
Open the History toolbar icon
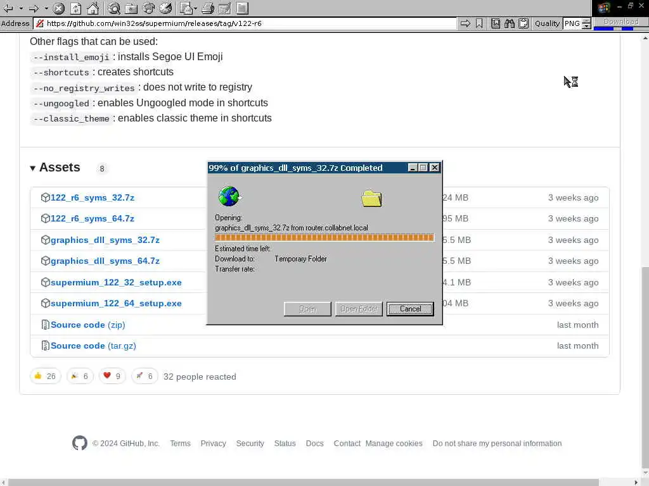pos(165,8)
